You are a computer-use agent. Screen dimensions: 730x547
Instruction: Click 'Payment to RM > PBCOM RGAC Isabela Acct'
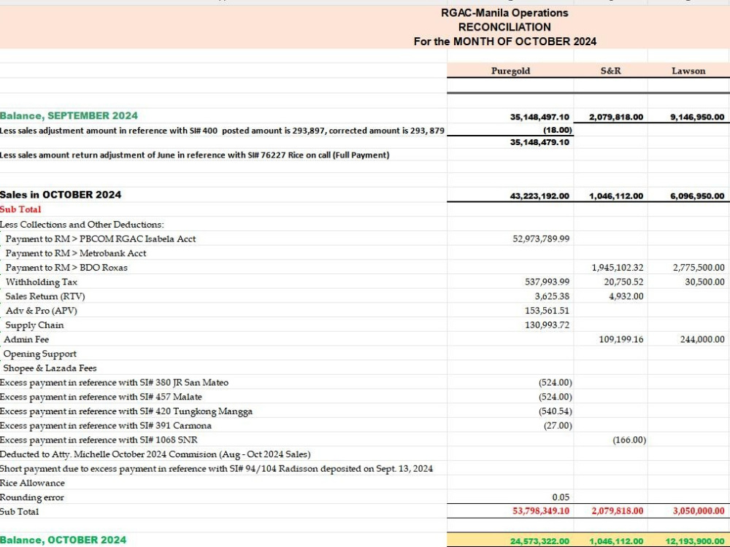(x=101, y=238)
